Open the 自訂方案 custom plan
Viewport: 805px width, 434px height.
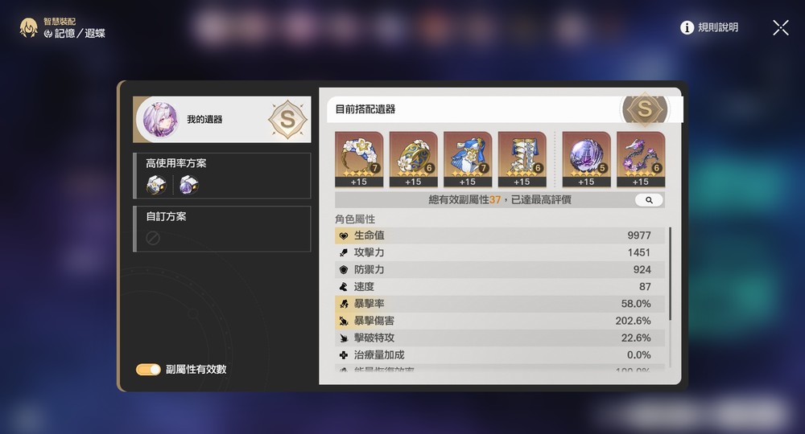coord(222,229)
